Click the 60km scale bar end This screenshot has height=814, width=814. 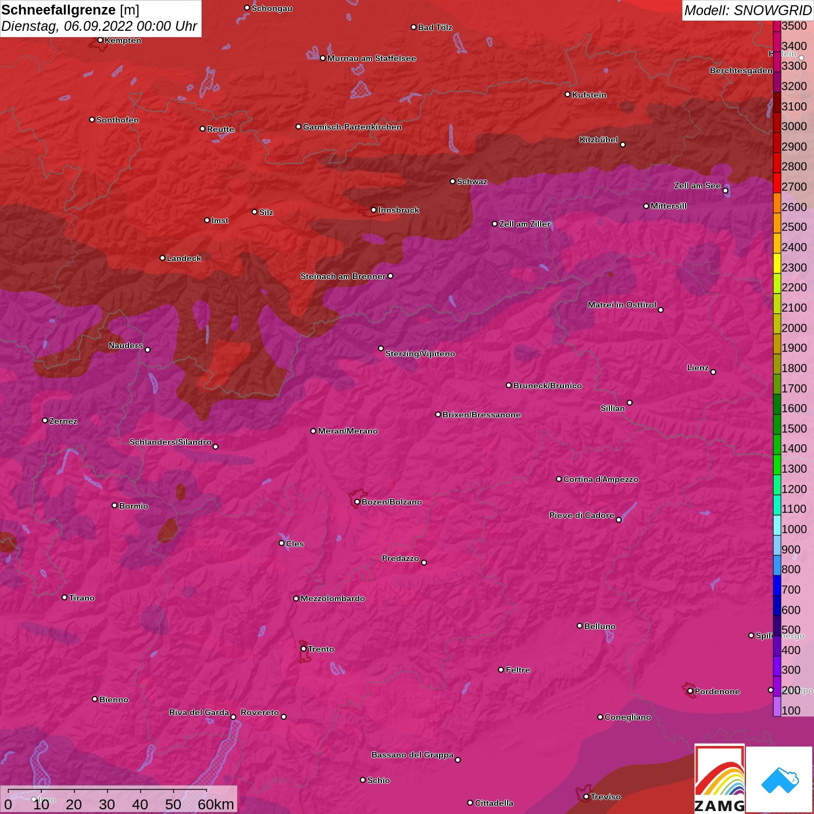tap(207, 791)
